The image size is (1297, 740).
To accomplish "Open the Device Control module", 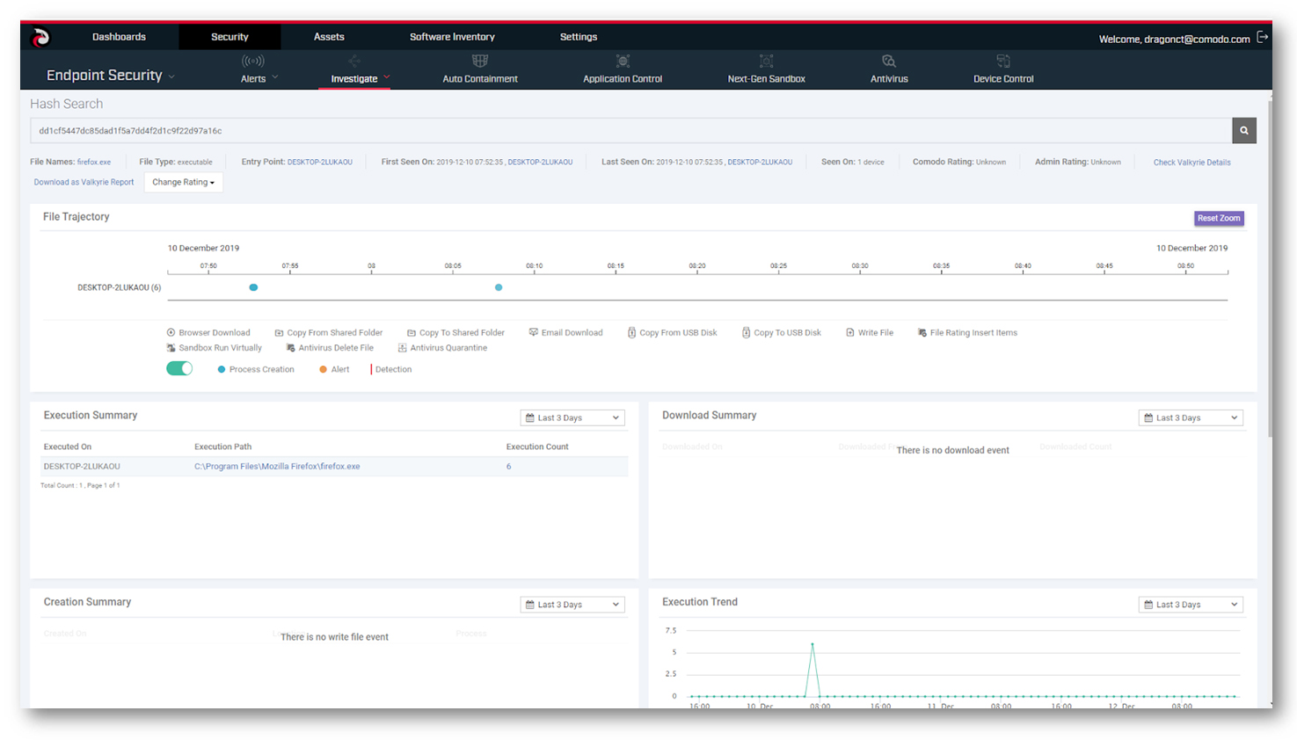I will [1002, 70].
